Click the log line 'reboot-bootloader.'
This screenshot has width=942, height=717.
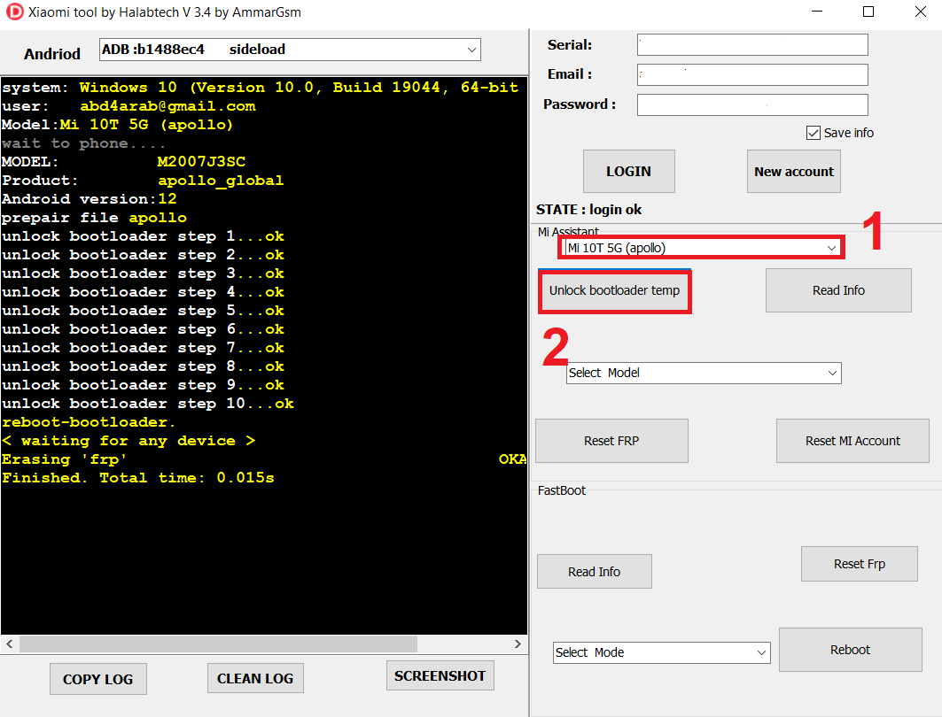(x=89, y=422)
